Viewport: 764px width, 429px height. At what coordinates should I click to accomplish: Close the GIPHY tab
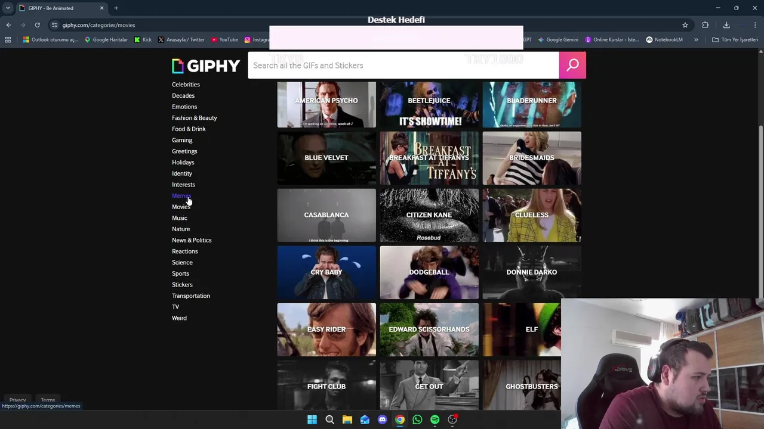point(101,8)
